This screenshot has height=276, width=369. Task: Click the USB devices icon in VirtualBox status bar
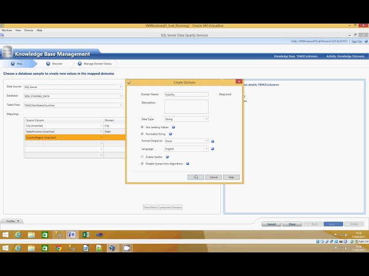click(x=327, y=241)
